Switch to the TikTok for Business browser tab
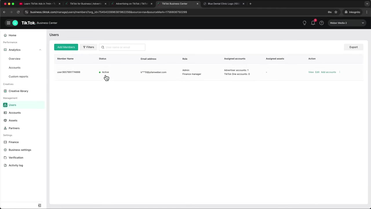This screenshot has height=209, width=371. click(x=86, y=4)
